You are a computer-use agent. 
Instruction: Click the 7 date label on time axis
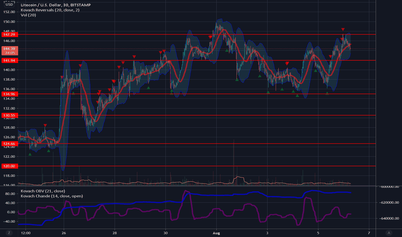coord(369,233)
